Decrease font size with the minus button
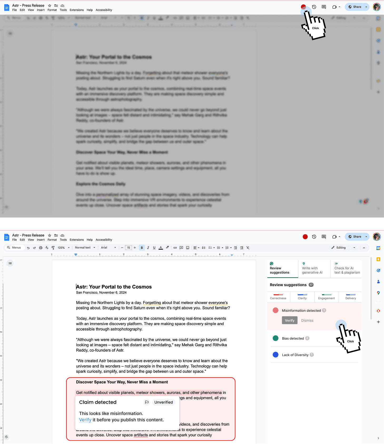 (x=122, y=248)
